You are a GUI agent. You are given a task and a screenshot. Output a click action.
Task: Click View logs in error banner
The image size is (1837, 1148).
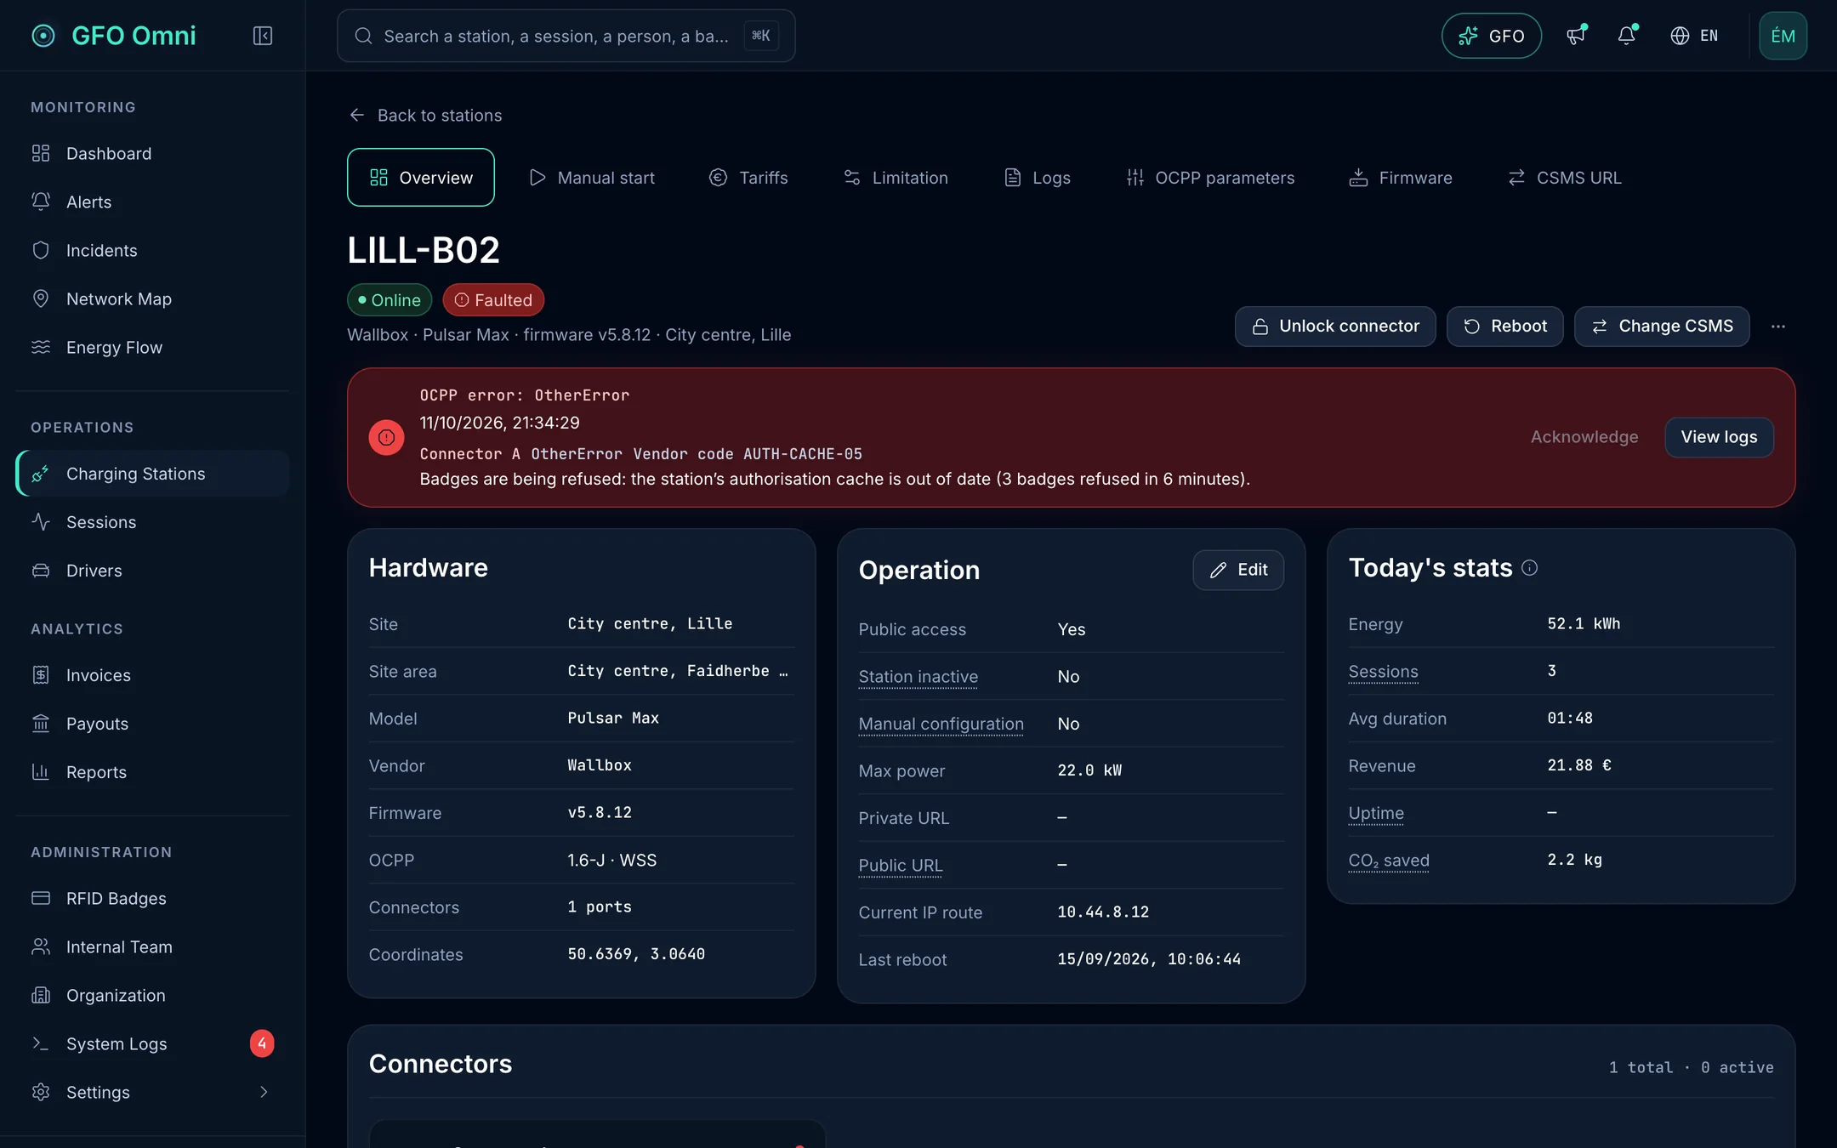(x=1719, y=437)
